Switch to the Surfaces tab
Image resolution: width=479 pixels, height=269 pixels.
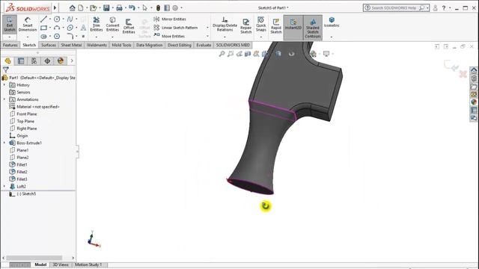click(x=49, y=45)
